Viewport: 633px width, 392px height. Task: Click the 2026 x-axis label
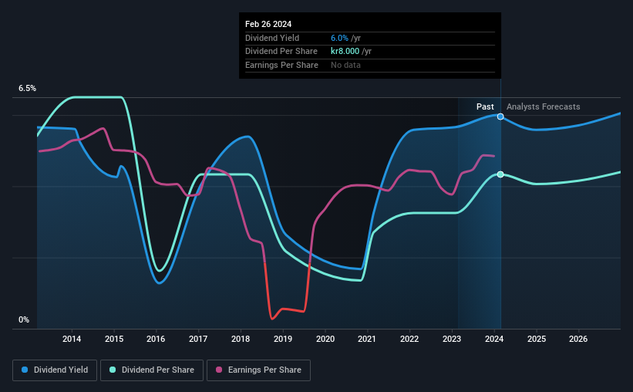578,339
